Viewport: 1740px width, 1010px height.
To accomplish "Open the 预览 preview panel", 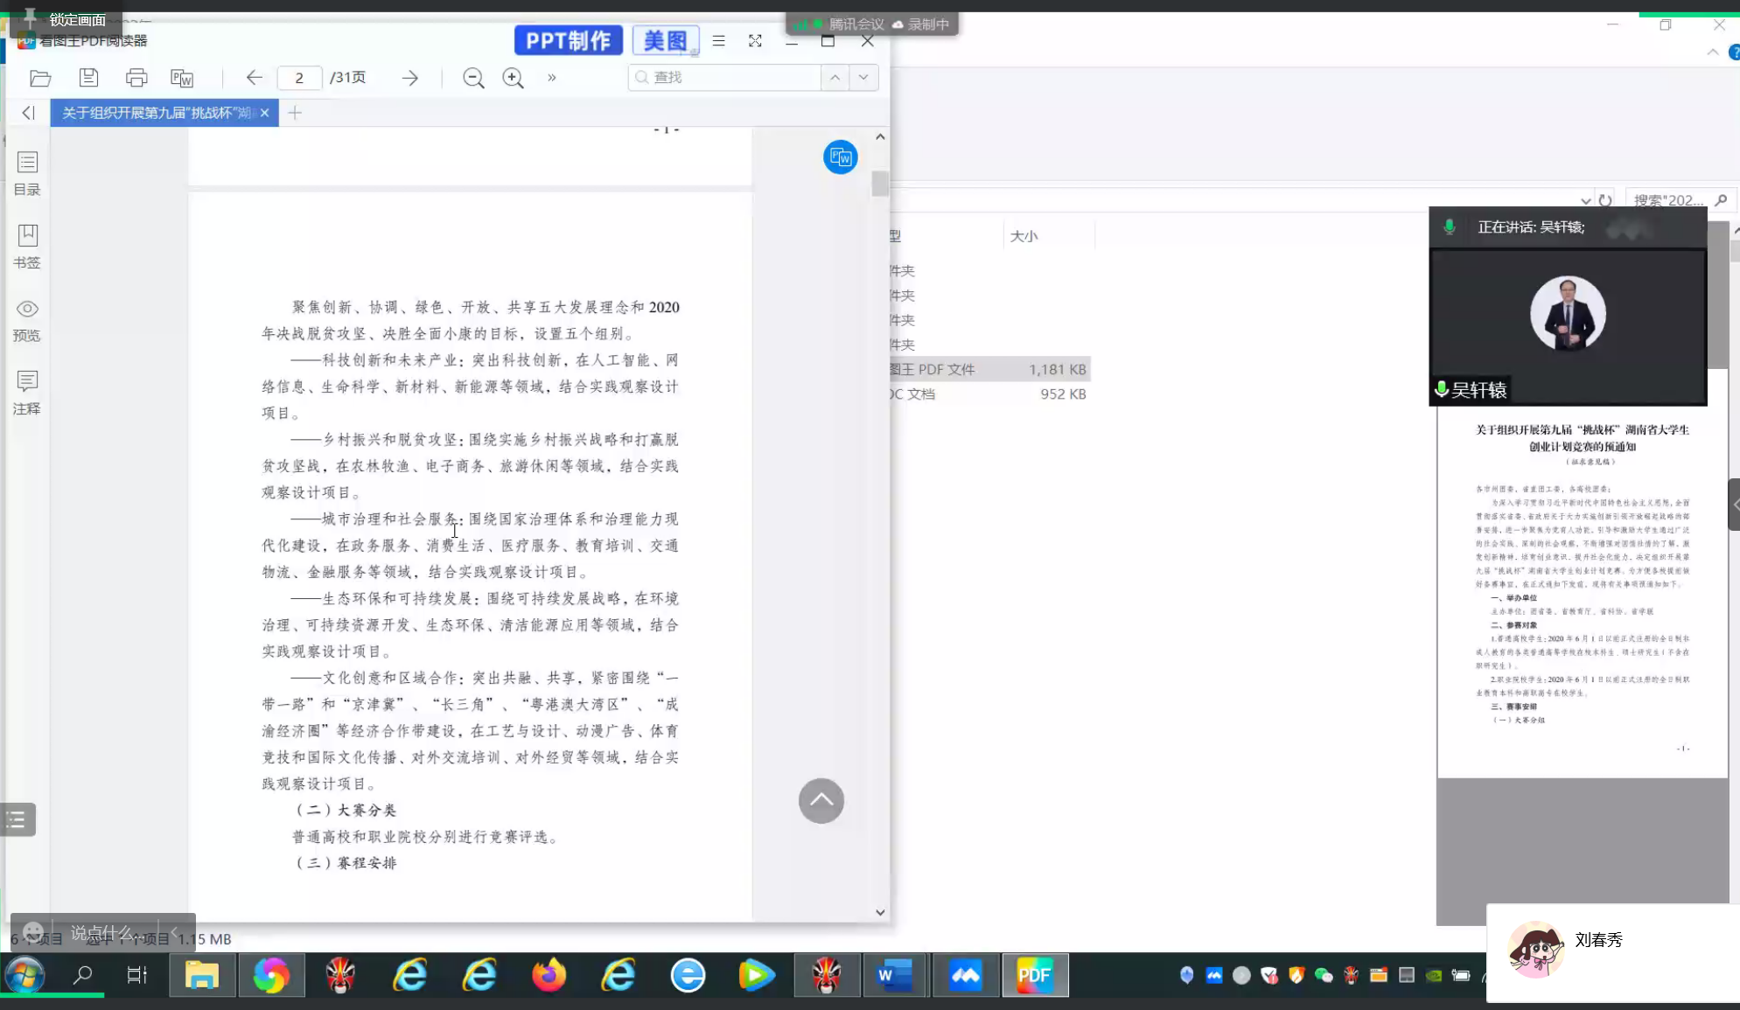I will 27,321.
